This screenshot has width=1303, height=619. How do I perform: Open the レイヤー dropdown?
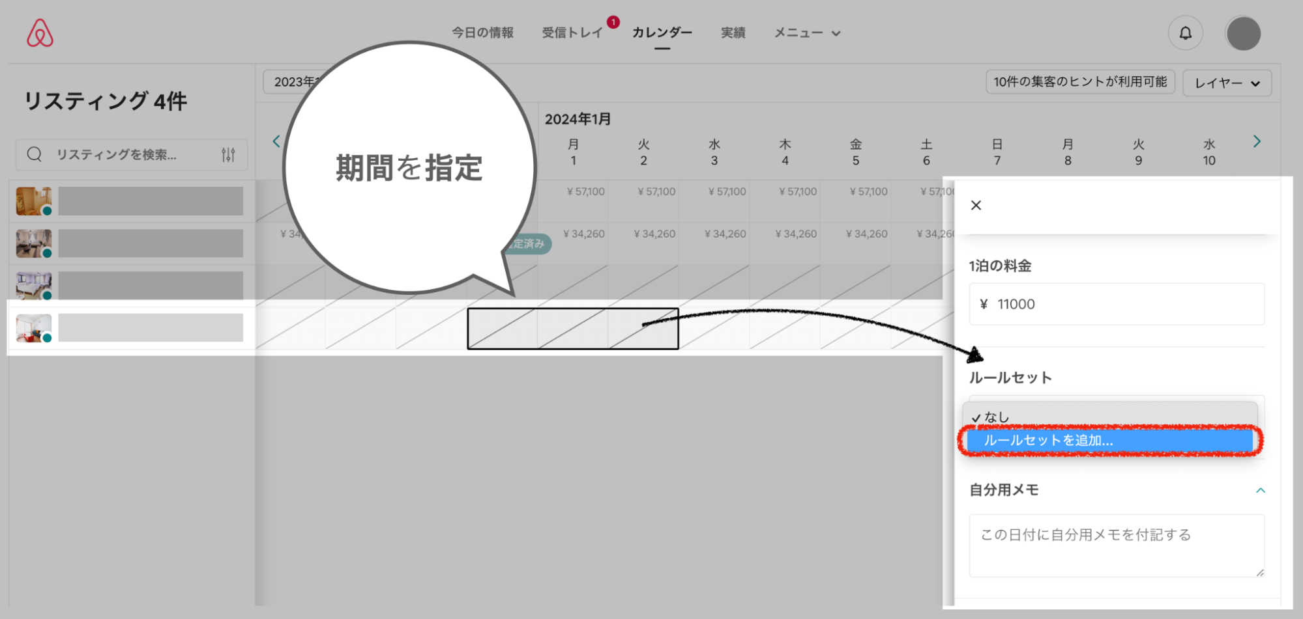click(1226, 83)
